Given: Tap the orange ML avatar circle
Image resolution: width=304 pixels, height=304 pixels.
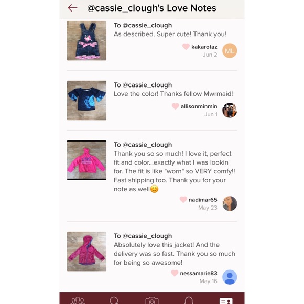Looking at the screenshot, I should 230,51.
